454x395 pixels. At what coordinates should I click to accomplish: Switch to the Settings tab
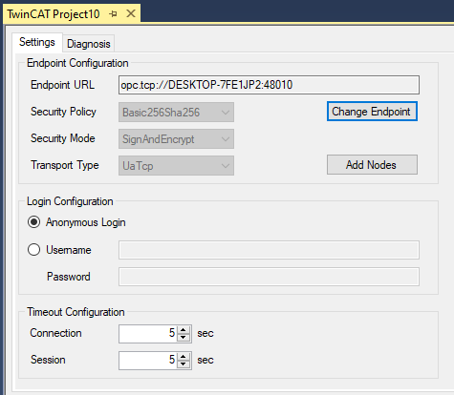pyautogui.click(x=37, y=42)
